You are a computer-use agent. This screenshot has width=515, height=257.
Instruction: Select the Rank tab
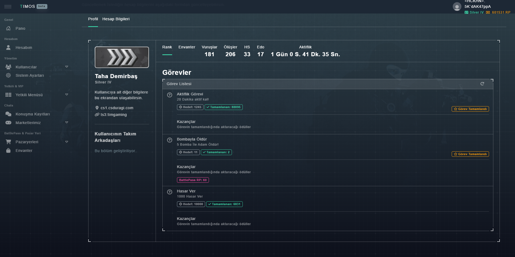coord(167,47)
